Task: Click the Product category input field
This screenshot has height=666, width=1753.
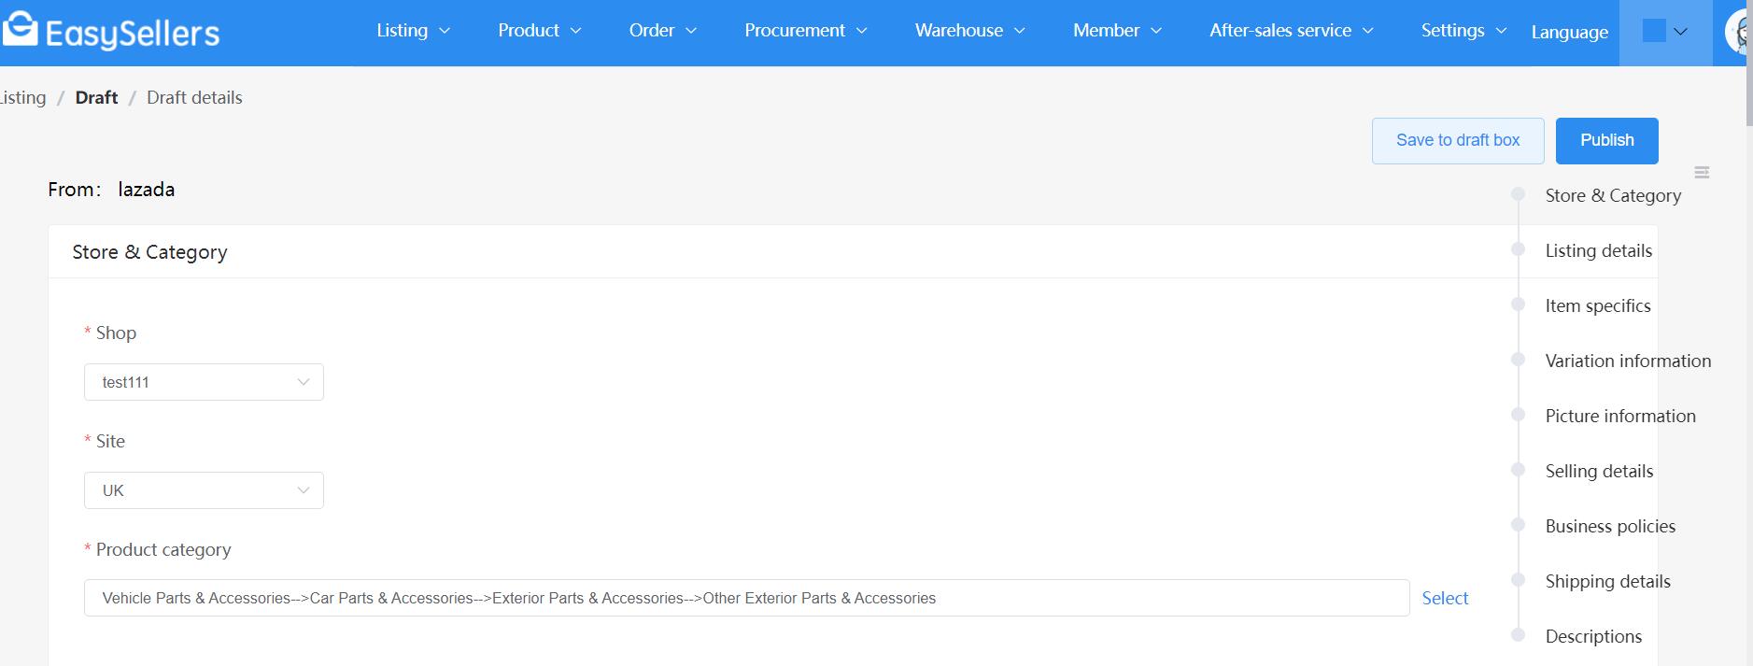Action: point(746,598)
